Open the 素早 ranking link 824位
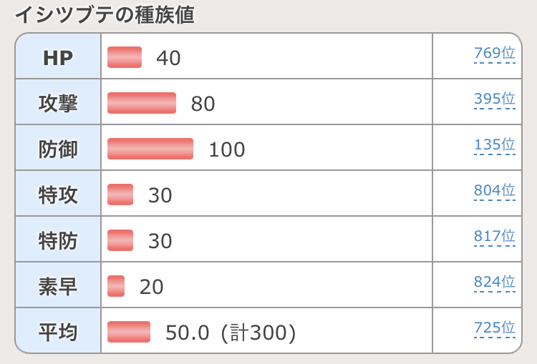The height and width of the screenshot is (364, 537). (x=494, y=282)
